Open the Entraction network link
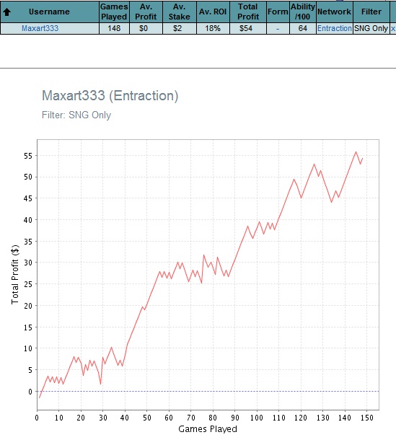The image size is (396, 440). tap(334, 28)
